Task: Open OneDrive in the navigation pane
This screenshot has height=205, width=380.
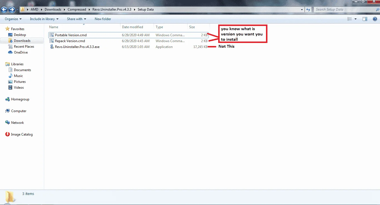Action: pos(21,52)
